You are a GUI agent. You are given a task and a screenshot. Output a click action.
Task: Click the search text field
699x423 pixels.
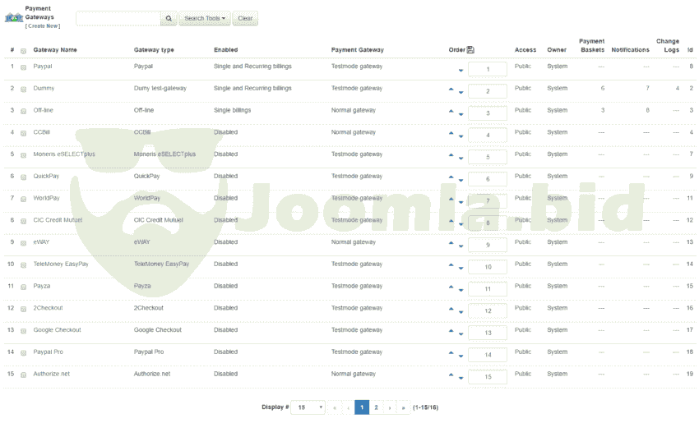tap(116, 18)
